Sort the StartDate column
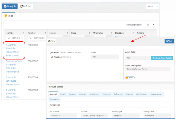 coord(133,33)
